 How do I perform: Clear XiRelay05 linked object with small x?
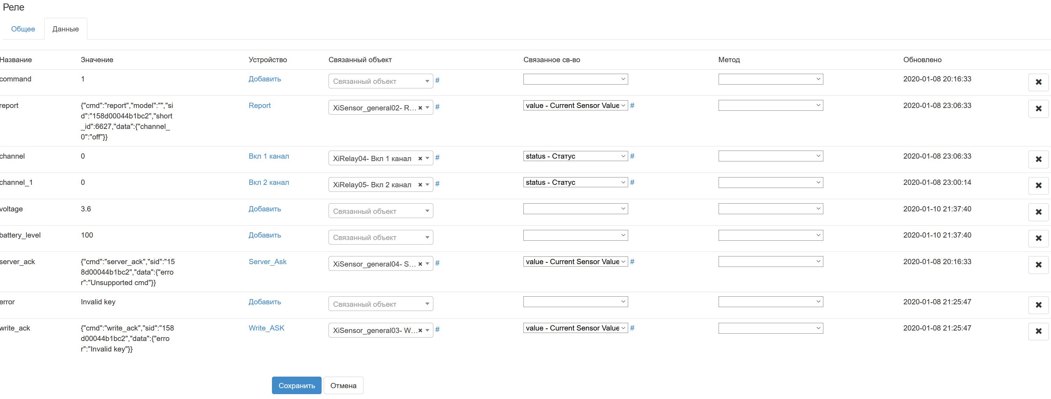[420, 185]
